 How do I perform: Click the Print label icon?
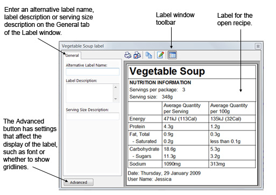(x=128, y=55)
